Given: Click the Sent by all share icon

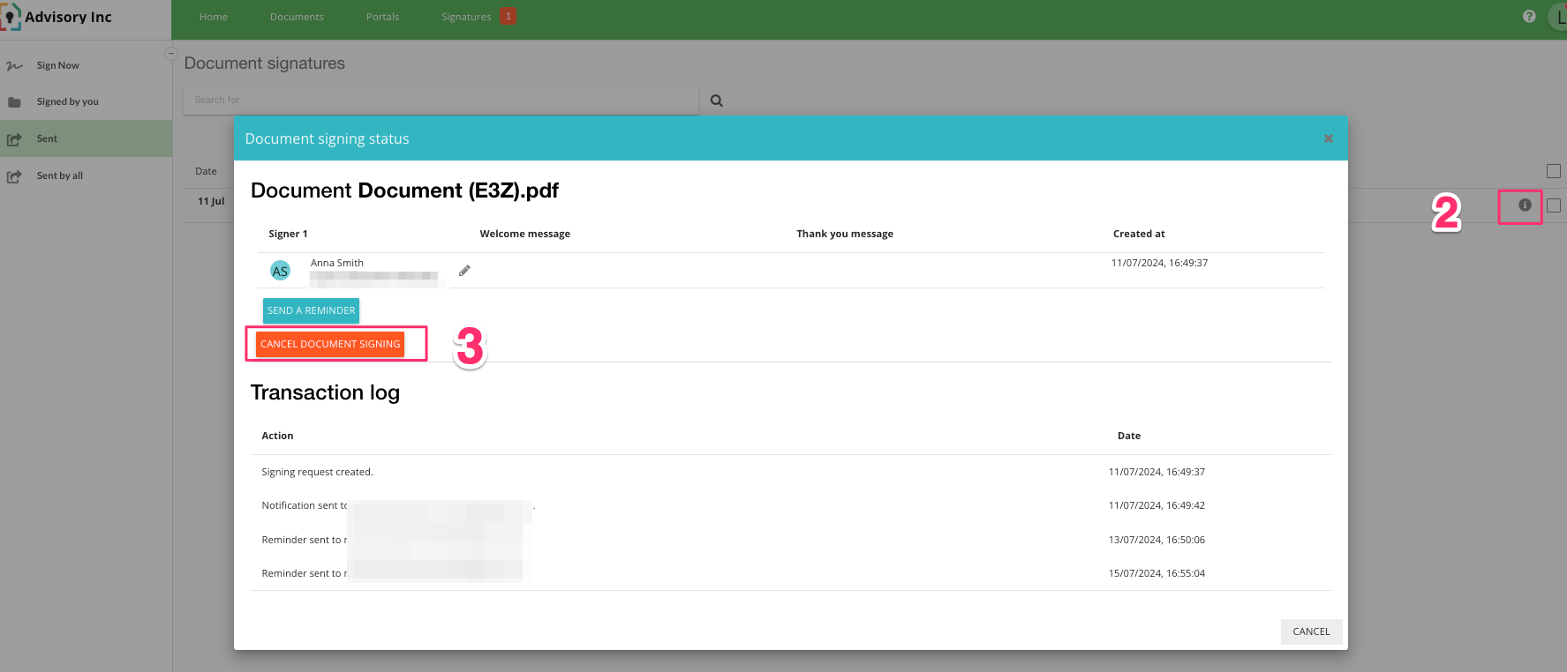Looking at the screenshot, I should pos(14,176).
